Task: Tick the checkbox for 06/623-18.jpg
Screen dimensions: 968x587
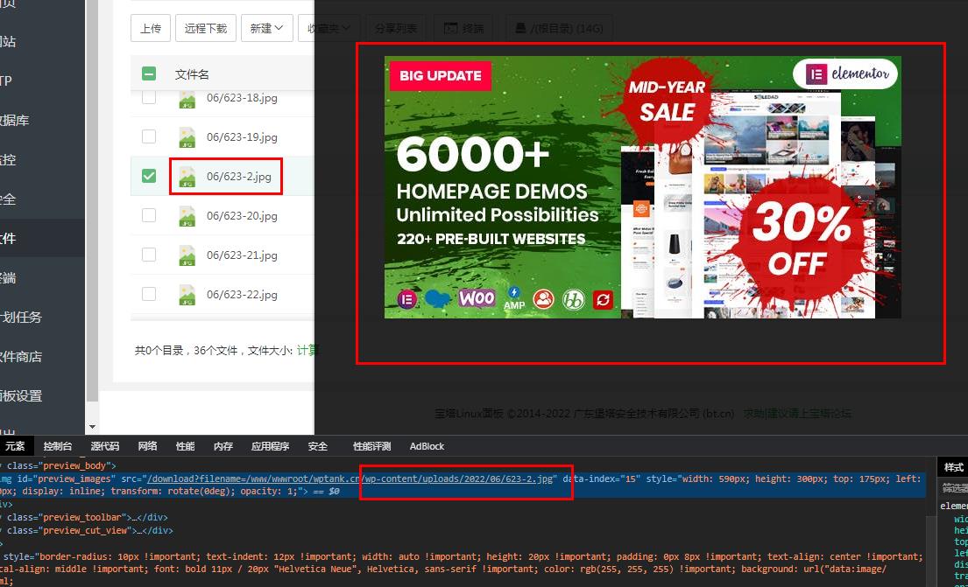Action: click(149, 97)
